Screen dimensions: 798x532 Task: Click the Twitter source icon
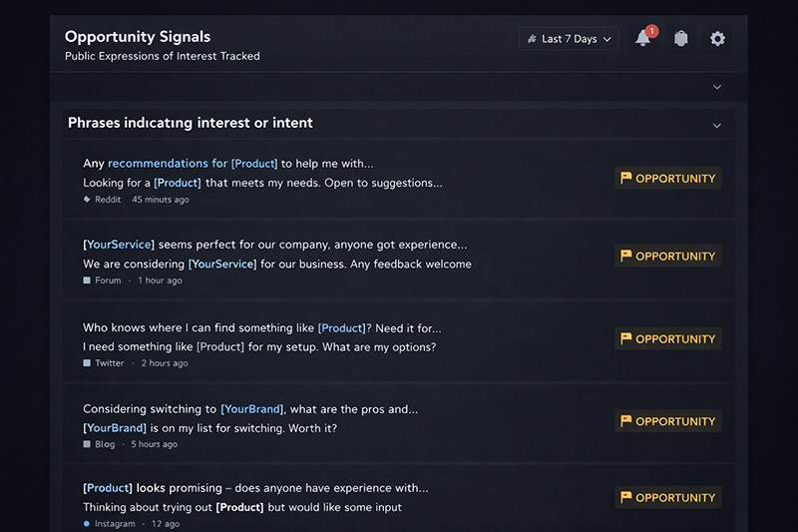pos(88,363)
